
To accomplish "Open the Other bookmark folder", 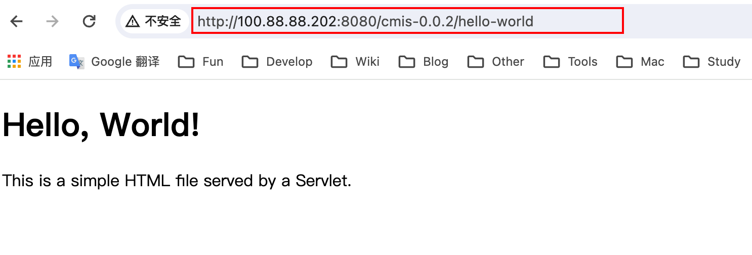I will tap(496, 62).
